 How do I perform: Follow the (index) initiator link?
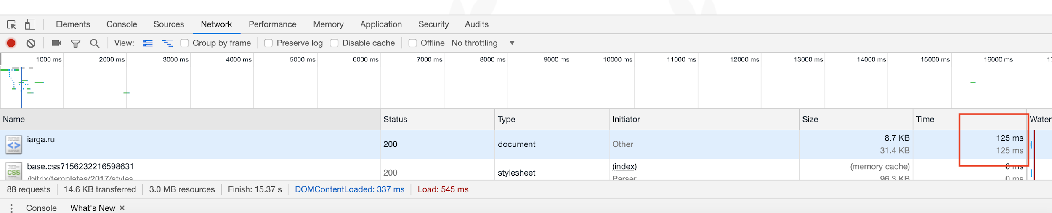(624, 166)
